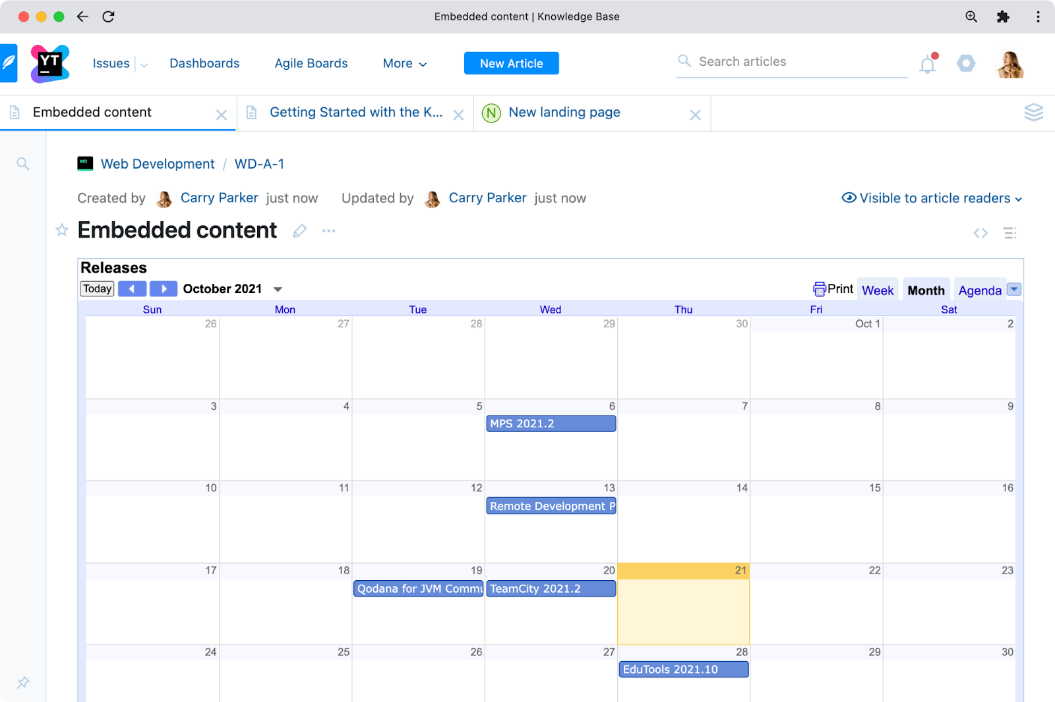
Task: Open notifications bell
Action: click(928, 64)
